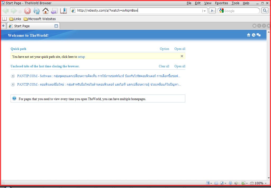Click Open all in Quick path row
The image size is (271, 188).
180,49
